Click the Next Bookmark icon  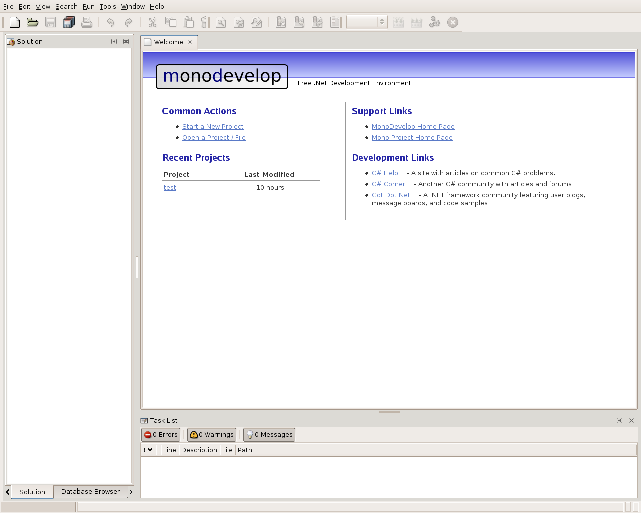click(317, 22)
